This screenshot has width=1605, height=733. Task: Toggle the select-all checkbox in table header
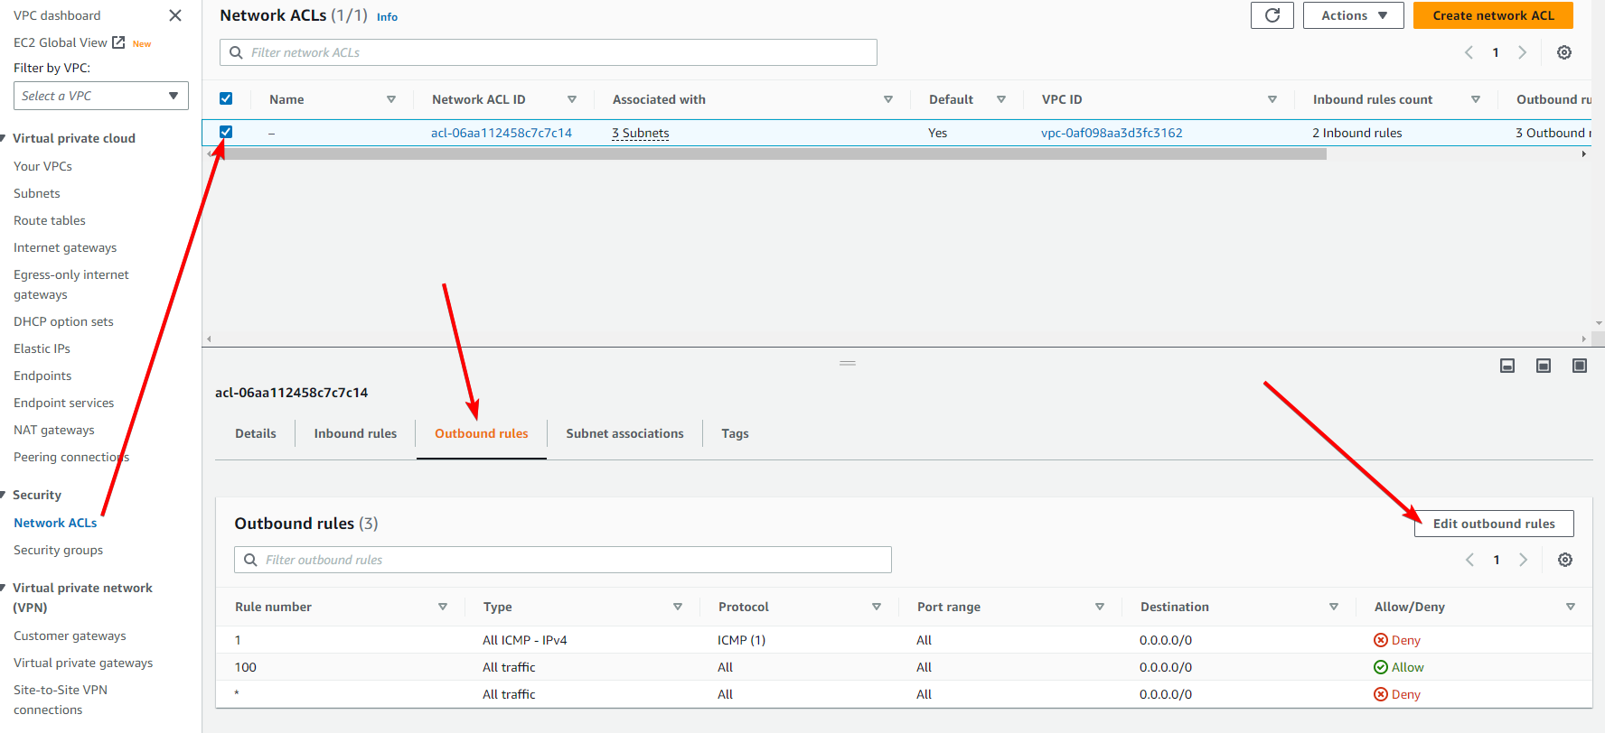226,98
